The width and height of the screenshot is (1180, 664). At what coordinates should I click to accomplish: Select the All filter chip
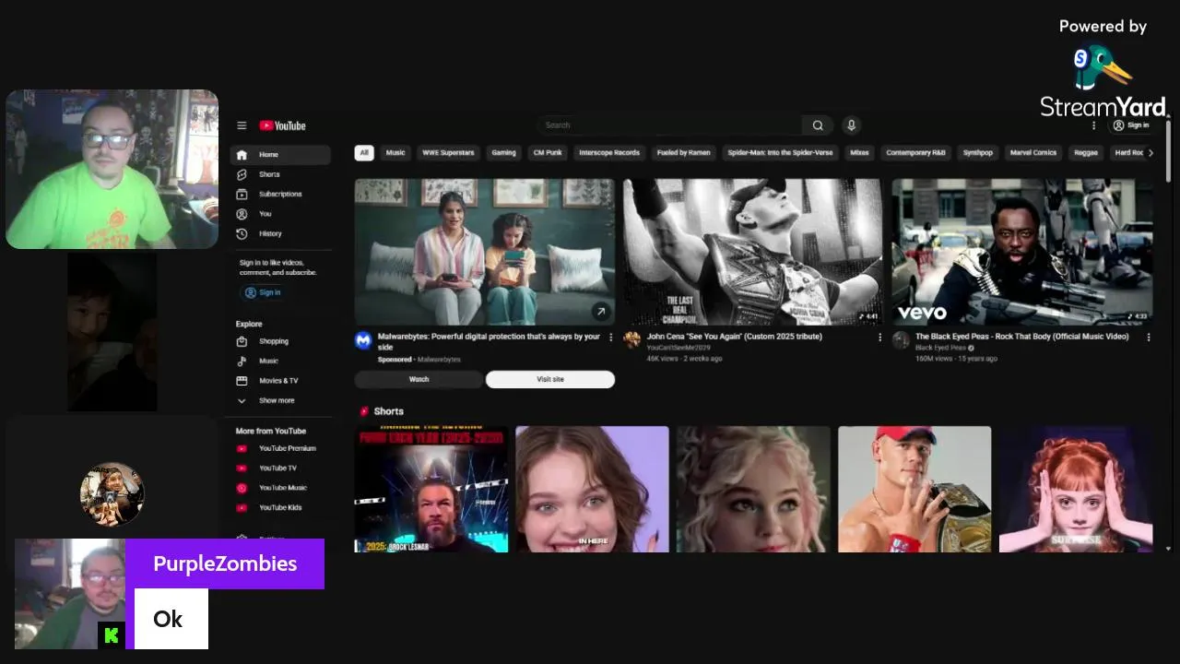(364, 152)
